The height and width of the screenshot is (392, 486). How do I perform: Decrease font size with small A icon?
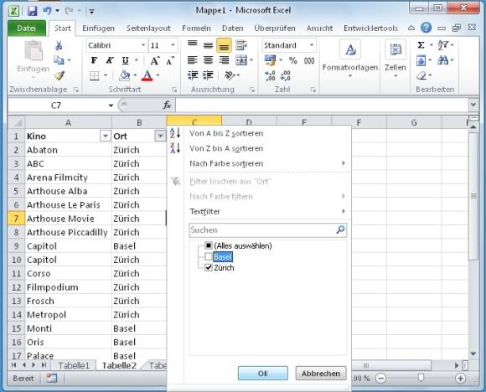point(170,61)
